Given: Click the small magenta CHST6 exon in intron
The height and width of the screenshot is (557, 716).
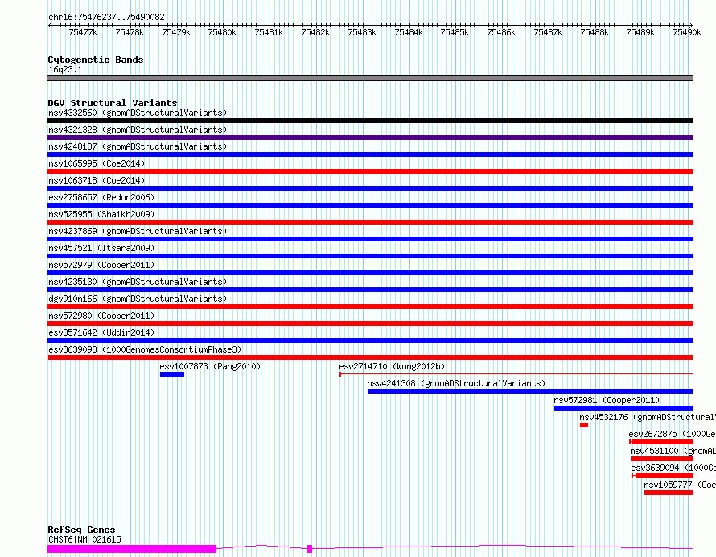Looking at the screenshot, I should (310, 549).
